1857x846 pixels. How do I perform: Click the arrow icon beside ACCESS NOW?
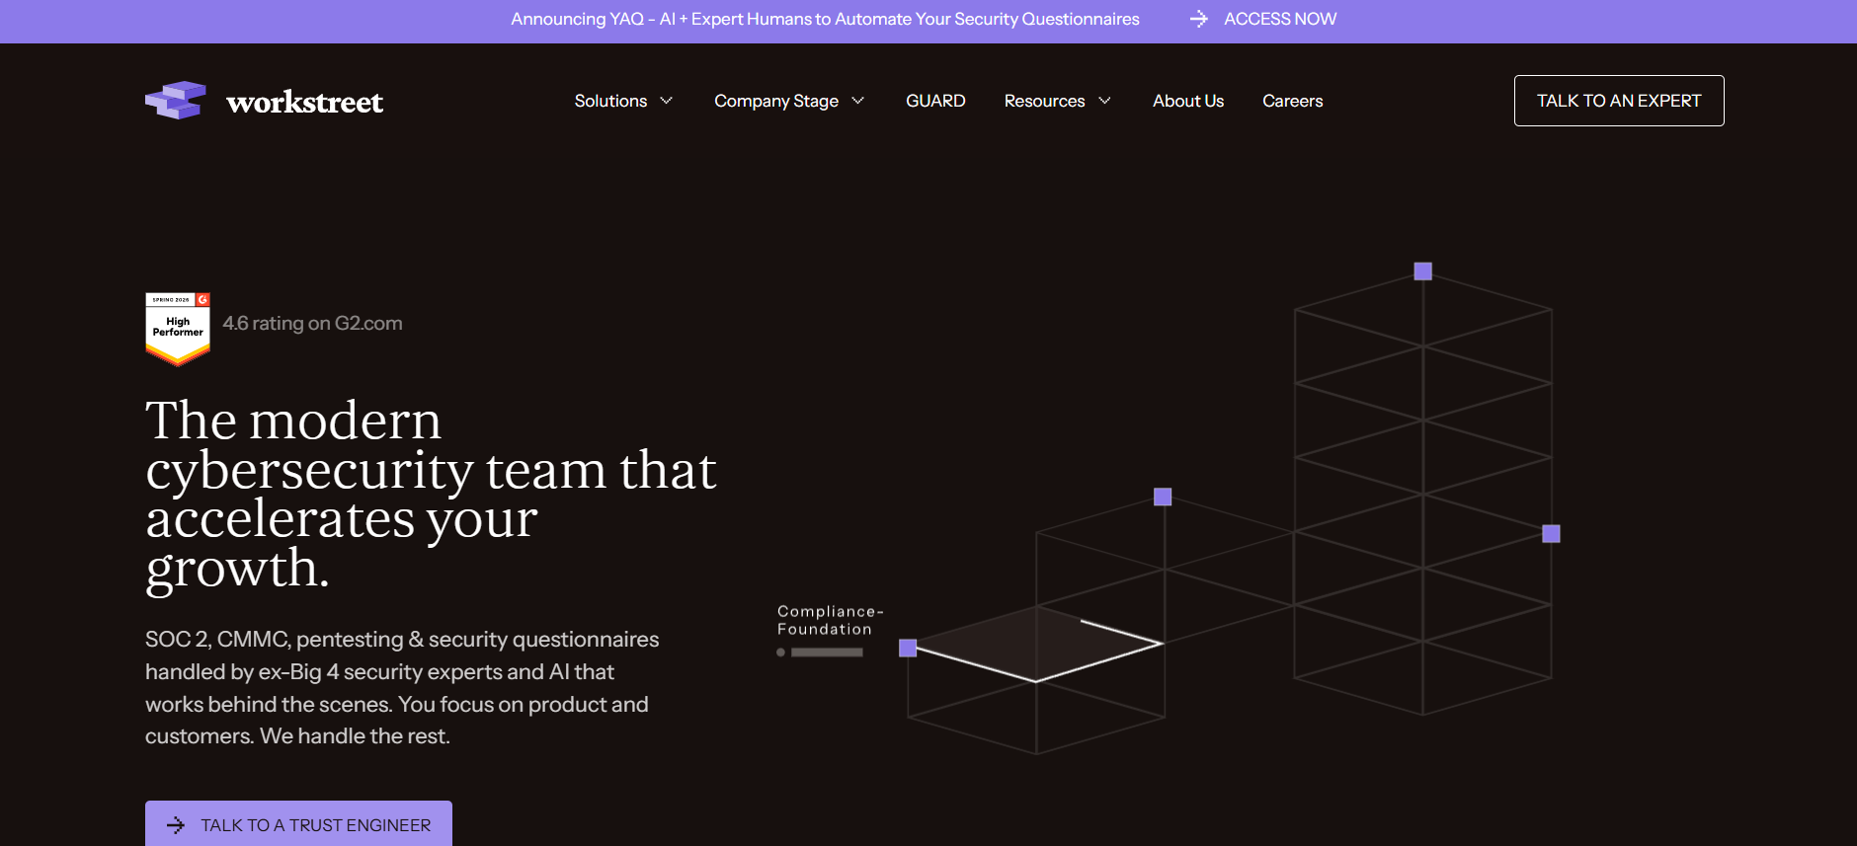(x=1199, y=19)
